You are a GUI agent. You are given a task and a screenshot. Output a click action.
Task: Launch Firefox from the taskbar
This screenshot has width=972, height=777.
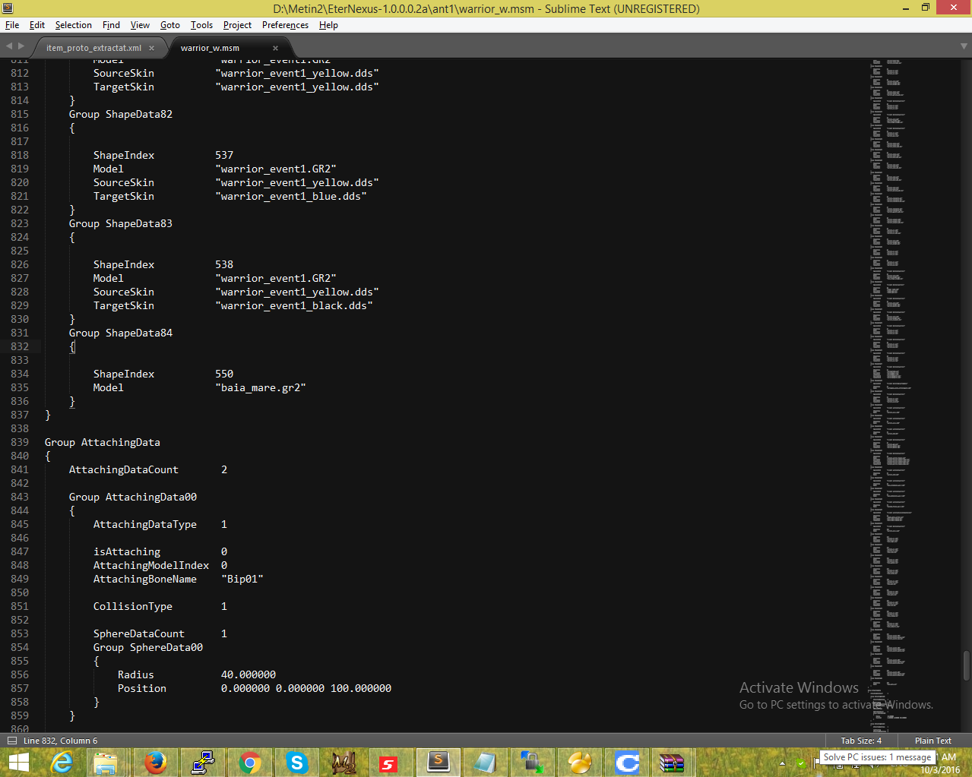click(155, 762)
